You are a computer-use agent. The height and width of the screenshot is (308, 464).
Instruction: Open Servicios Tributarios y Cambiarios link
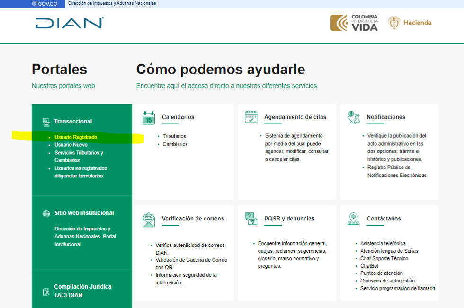click(79, 156)
